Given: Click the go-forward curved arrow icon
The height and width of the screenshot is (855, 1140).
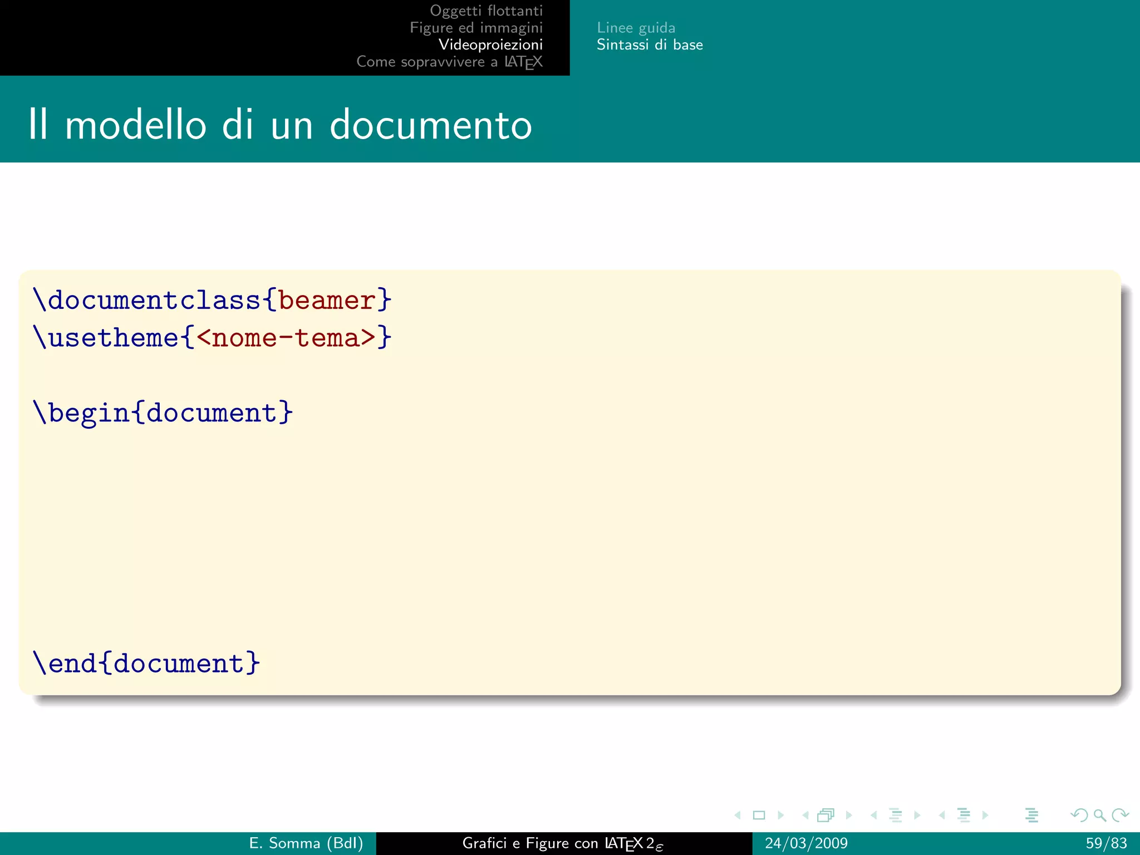Looking at the screenshot, I should tap(1120, 815).
